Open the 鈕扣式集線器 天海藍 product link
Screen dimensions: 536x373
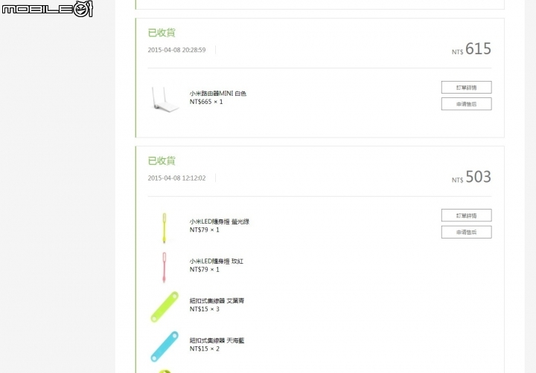(x=217, y=340)
